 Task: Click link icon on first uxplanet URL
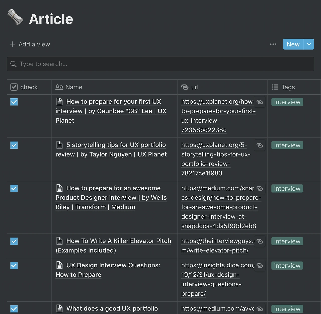pos(260,102)
